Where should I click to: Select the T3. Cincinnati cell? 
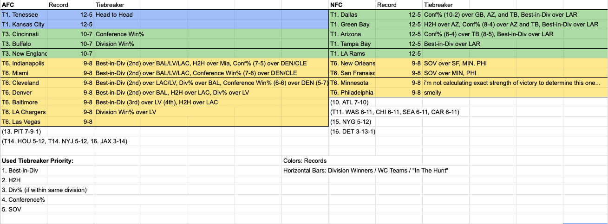(x=23, y=34)
